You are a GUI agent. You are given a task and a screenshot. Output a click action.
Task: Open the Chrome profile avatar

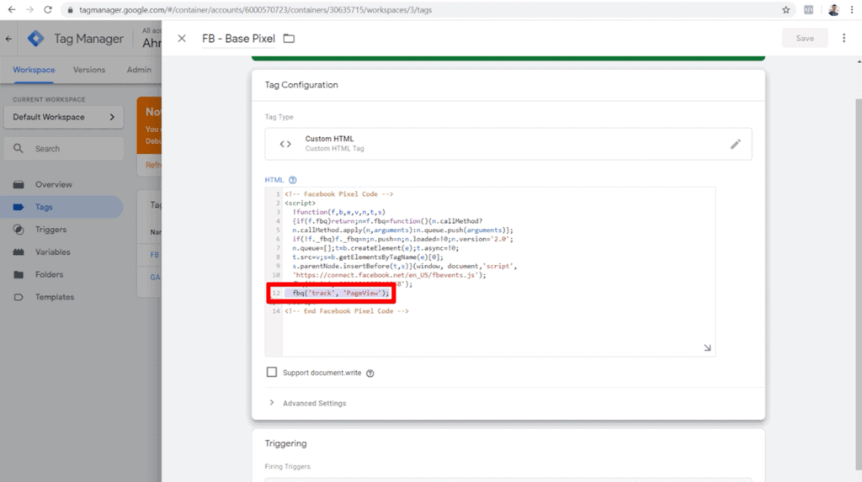click(833, 10)
